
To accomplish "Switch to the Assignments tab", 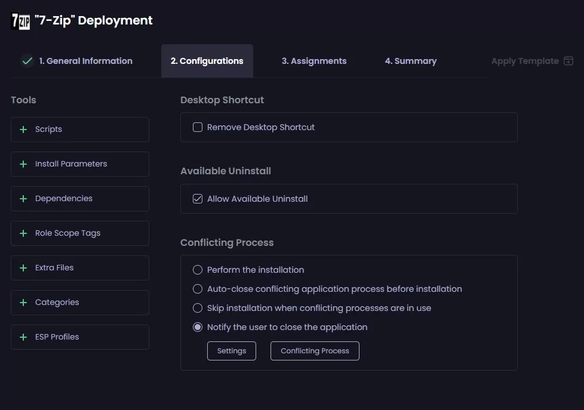I will [x=313, y=60].
